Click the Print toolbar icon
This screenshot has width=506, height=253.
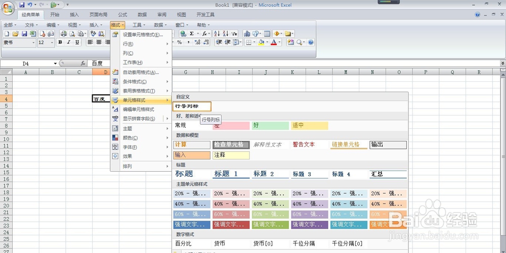(x=64, y=33)
